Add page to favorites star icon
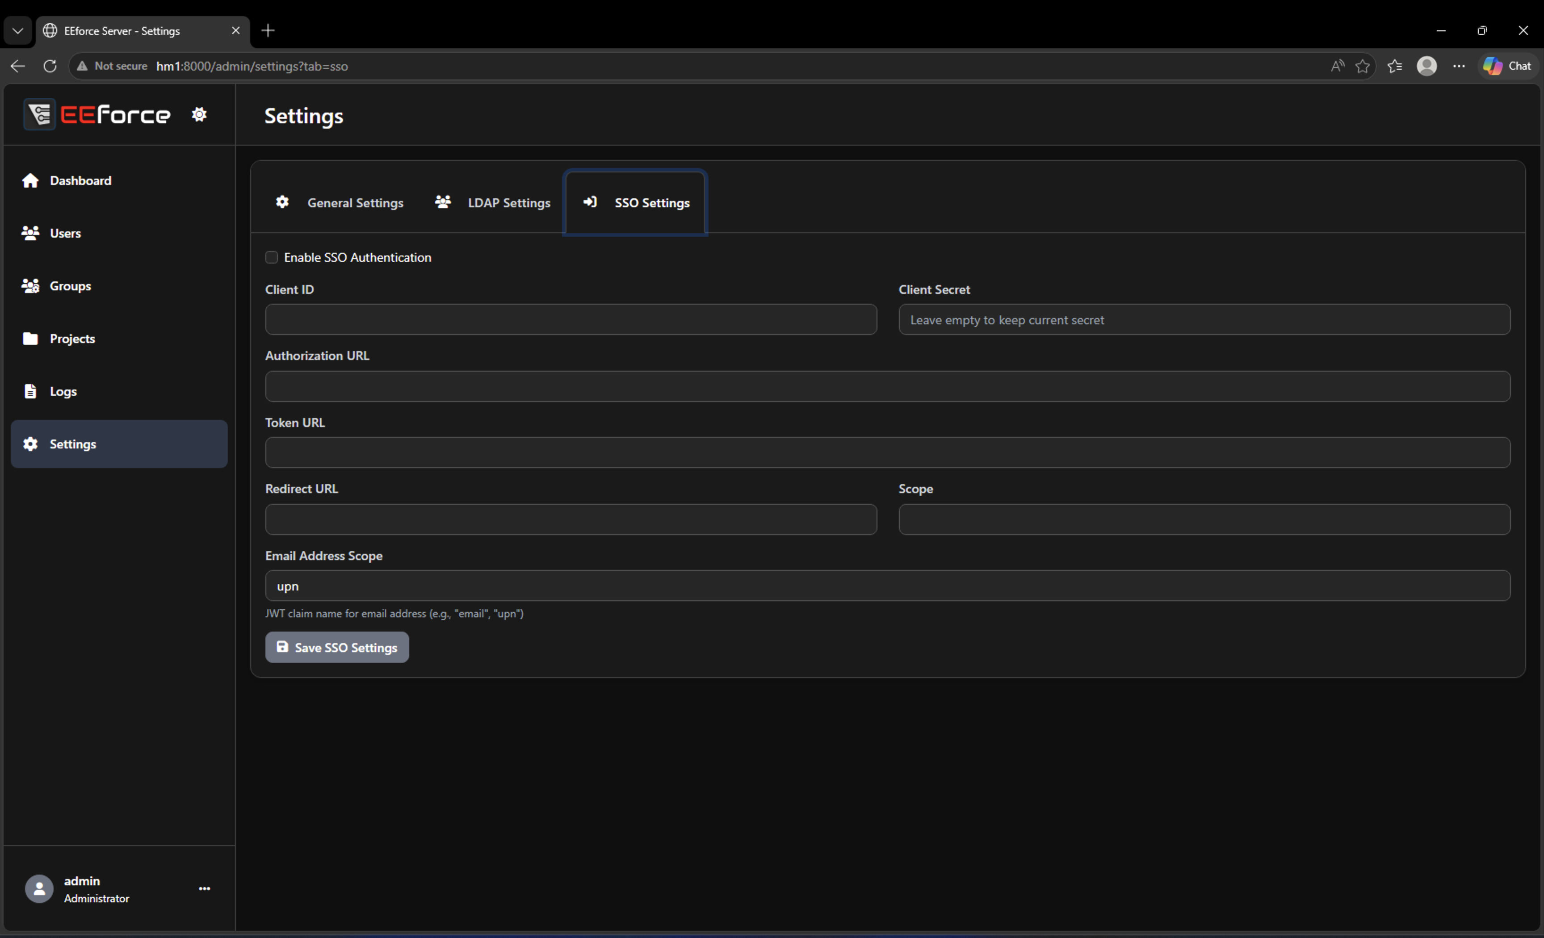The image size is (1544, 938). coord(1362,66)
